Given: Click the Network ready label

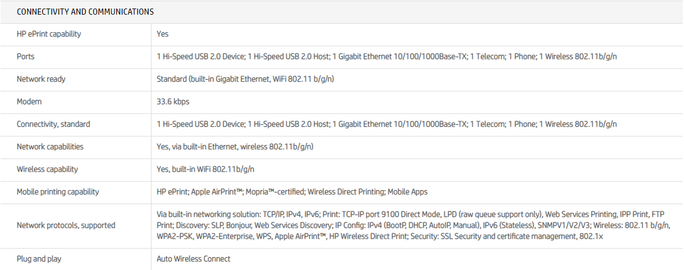Looking at the screenshot, I should (x=41, y=79).
